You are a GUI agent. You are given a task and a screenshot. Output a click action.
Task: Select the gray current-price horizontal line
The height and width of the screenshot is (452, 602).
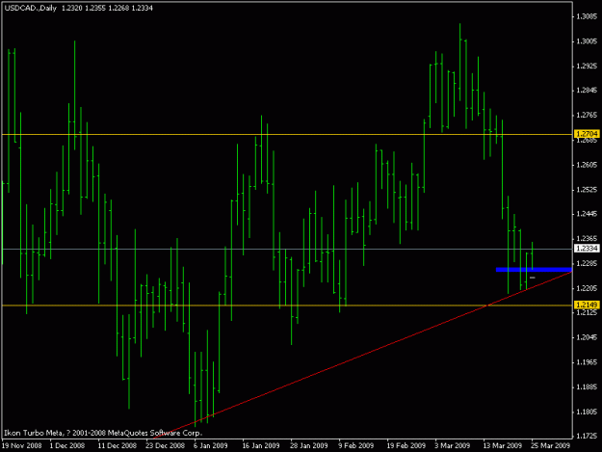tap(287, 250)
